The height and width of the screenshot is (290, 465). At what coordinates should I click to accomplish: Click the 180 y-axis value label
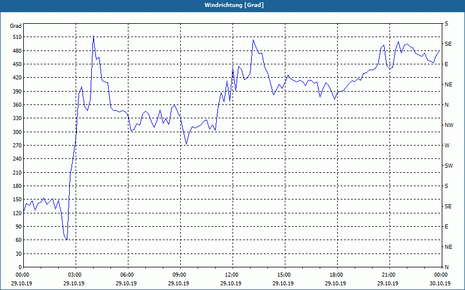18,186
